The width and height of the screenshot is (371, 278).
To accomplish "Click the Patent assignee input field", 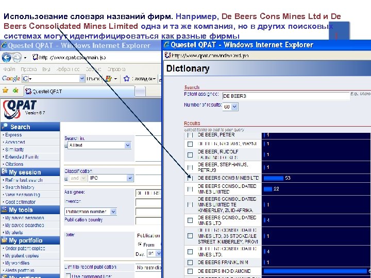I will pos(286,96).
